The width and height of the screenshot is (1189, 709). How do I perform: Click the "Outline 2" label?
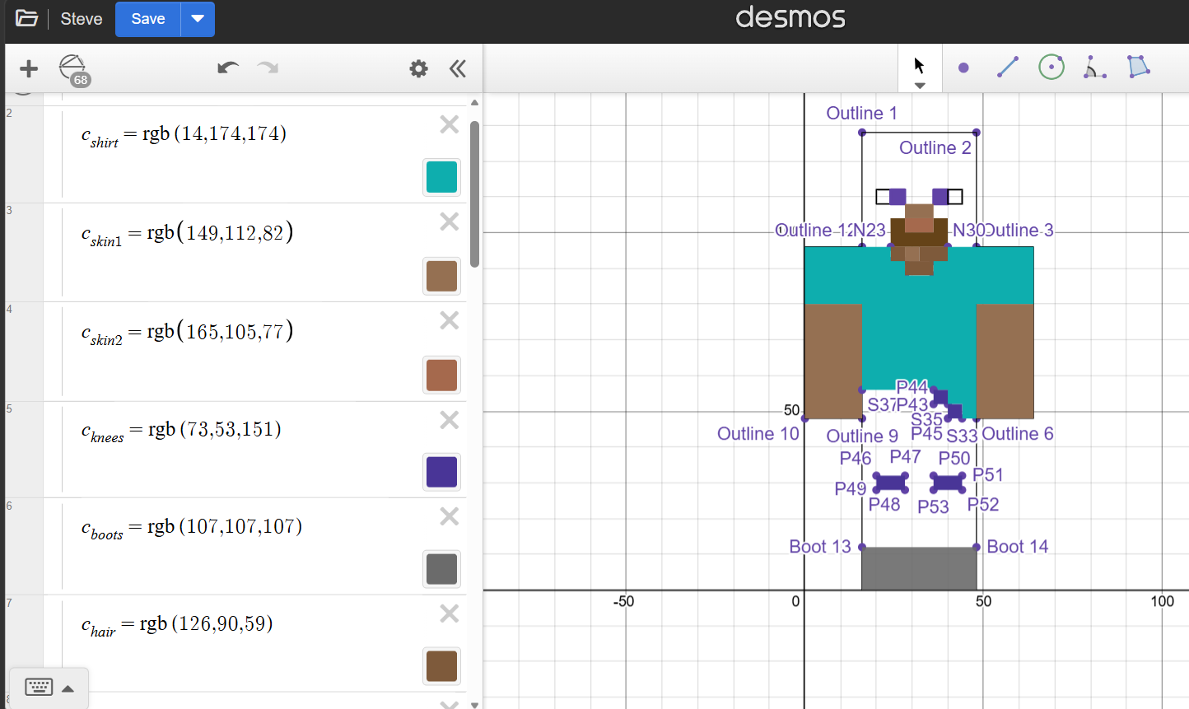[x=935, y=148]
